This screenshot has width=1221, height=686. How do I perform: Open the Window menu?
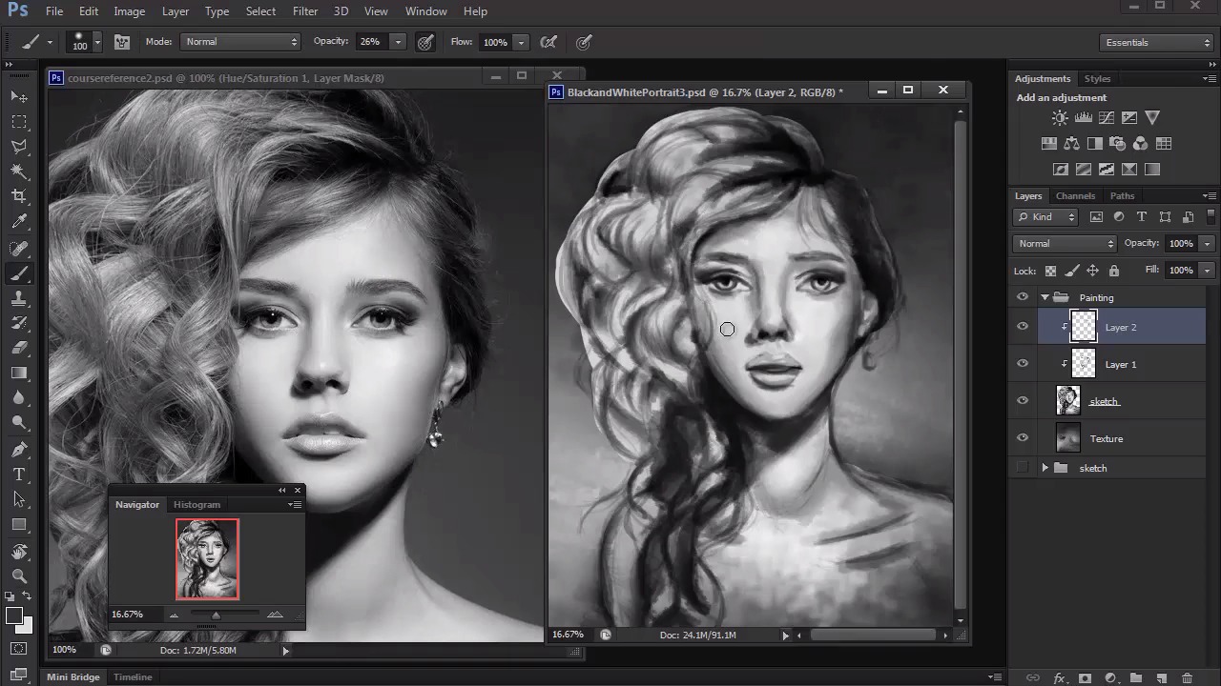tap(425, 11)
